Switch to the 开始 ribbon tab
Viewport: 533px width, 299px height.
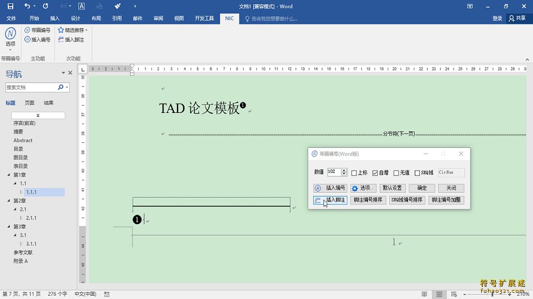pyautogui.click(x=34, y=18)
